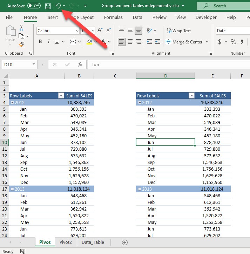Viewport: 250px width, 254px height.
Task: Click the Wrap Text button
Action: click(178, 30)
